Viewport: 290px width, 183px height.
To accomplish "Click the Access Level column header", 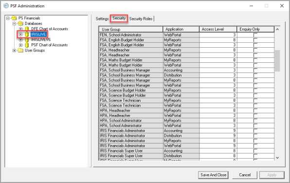I will coord(218,29).
